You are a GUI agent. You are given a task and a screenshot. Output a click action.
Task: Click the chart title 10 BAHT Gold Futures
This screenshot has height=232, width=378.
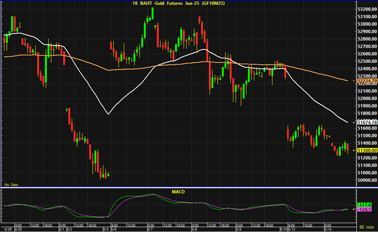(177, 4)
